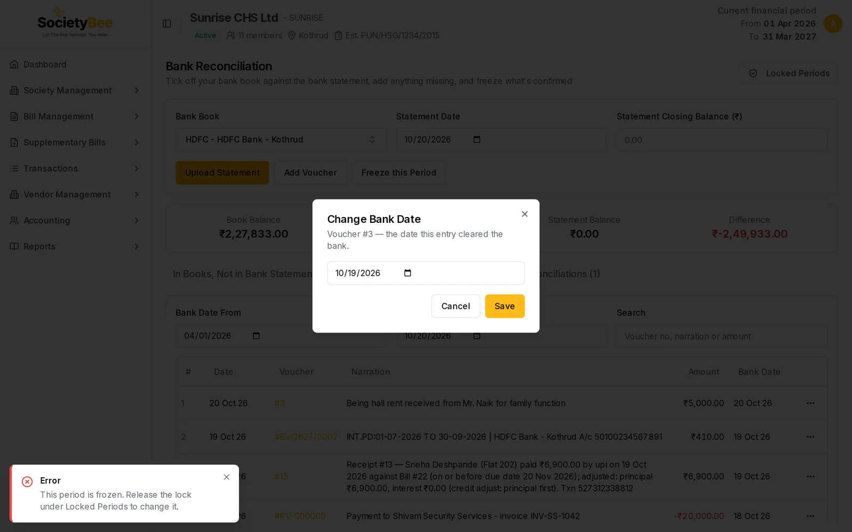The height and width of the screenshot is (532, 852).
Task: Click the Amount column header
Action: [704, 372]
